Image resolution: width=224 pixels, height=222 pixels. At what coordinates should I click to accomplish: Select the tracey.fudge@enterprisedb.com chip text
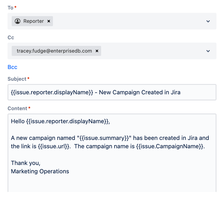[54, 51]
